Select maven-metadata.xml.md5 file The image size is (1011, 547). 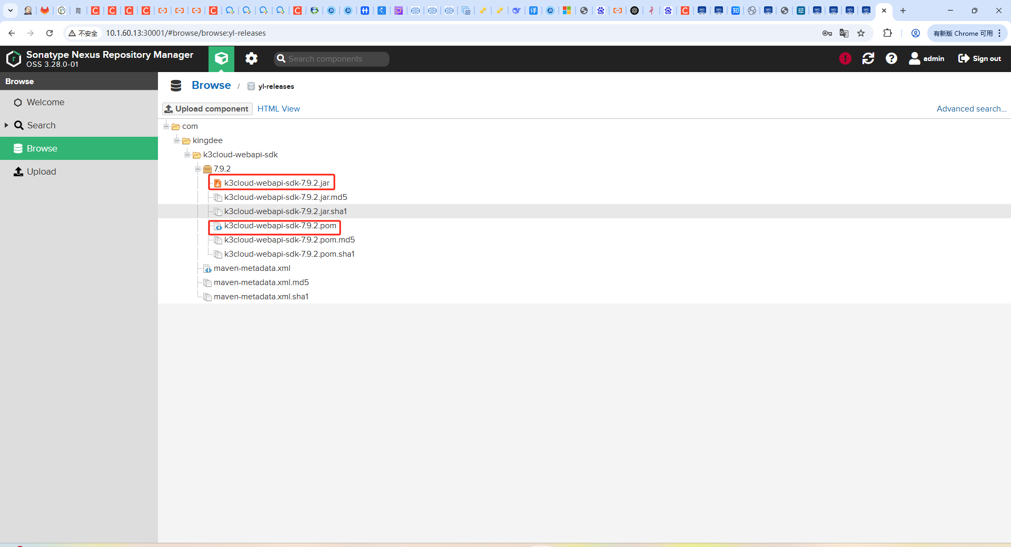pyautogui.click(x=261, y=282)
